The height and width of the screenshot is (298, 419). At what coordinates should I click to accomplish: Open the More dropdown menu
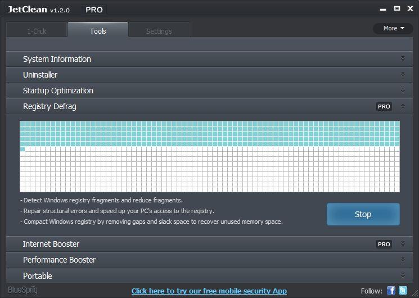(x=393, y=28)
